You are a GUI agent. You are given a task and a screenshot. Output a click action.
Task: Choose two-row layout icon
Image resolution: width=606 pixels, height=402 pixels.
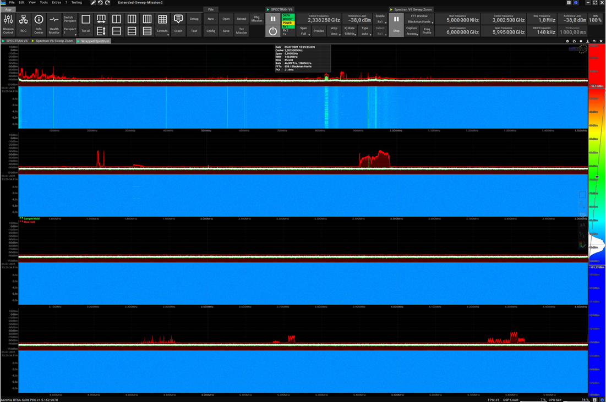(116, 31)
